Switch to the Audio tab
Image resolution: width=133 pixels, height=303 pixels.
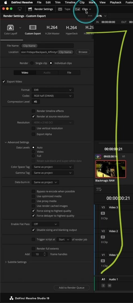point(47,73)
